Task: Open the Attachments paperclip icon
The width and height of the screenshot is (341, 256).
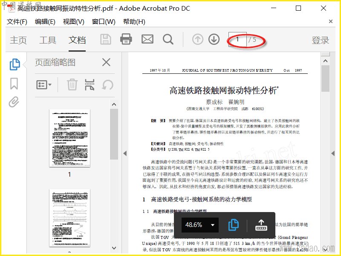Action: [x=14, y=102]
